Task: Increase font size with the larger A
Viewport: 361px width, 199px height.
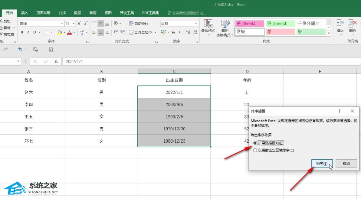Action: (x=79, y=23)
